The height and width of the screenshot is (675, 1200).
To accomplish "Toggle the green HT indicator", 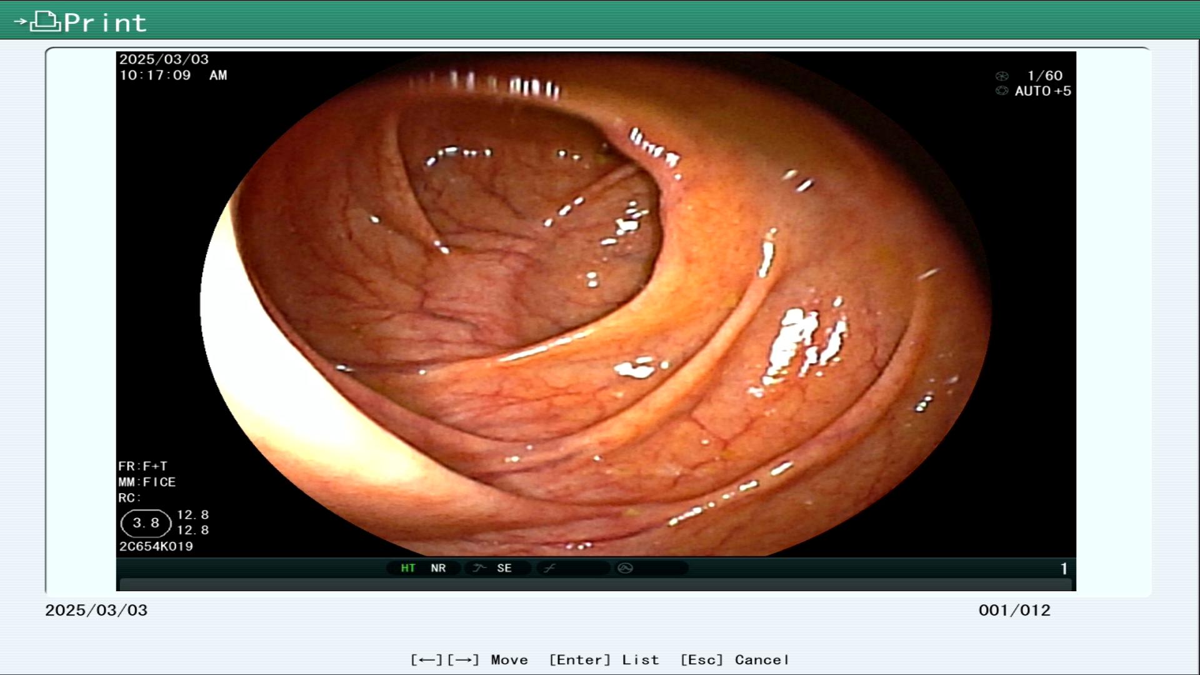I will (x=408, y=568).
